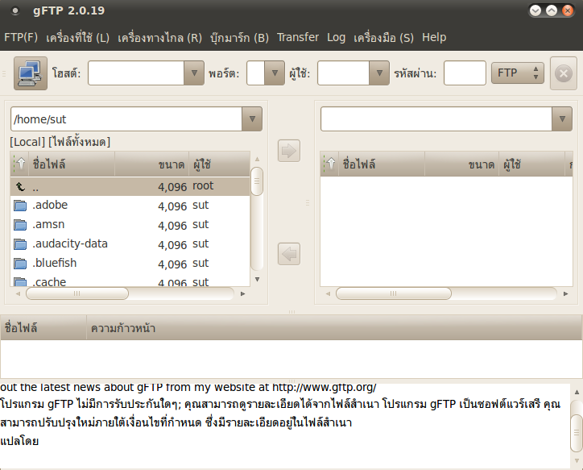
Task: Open the เครื่องที่ใช้ (L) menu
Action: (77, 38)
